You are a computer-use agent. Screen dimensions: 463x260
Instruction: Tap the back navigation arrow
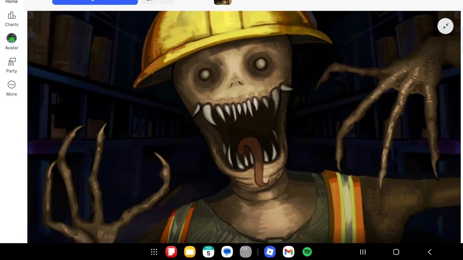click(x=430, y=252)
